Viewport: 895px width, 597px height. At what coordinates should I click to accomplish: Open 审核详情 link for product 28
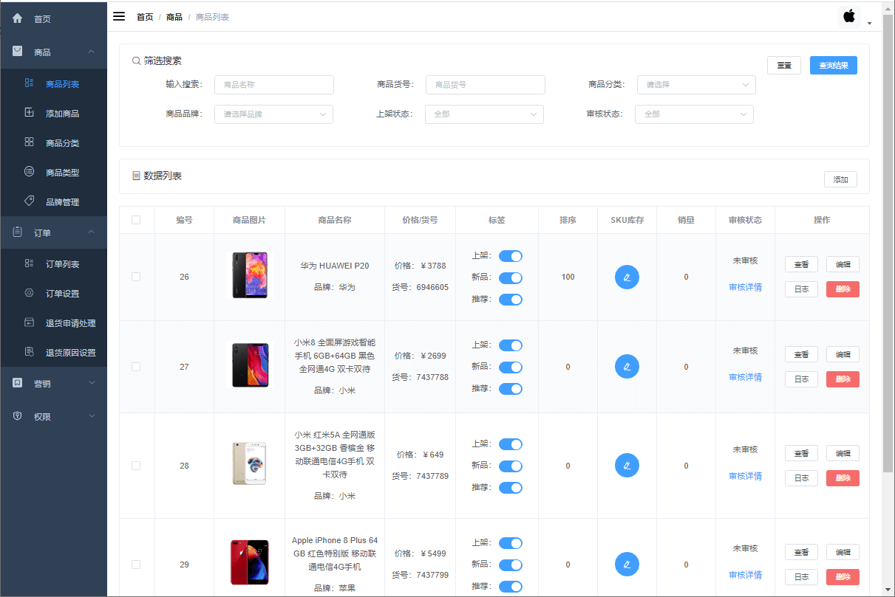coord(745,476)
